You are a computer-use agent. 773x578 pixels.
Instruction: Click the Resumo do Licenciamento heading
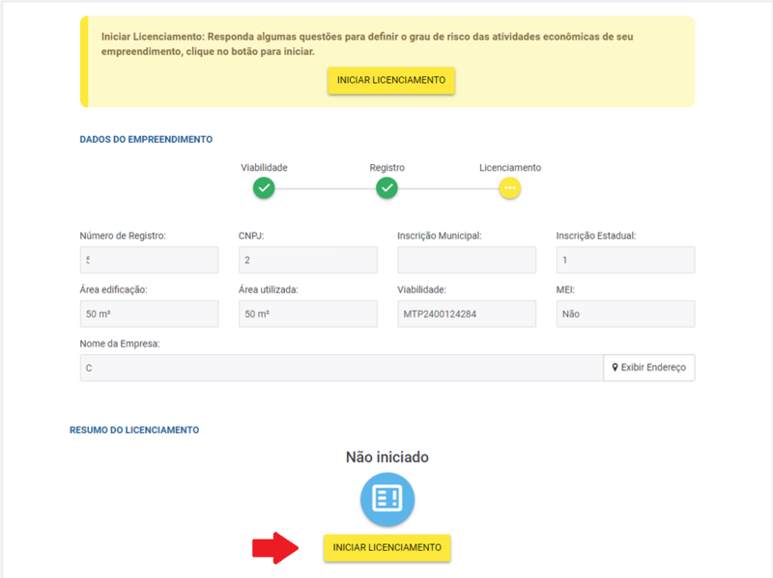pos(134,429)
